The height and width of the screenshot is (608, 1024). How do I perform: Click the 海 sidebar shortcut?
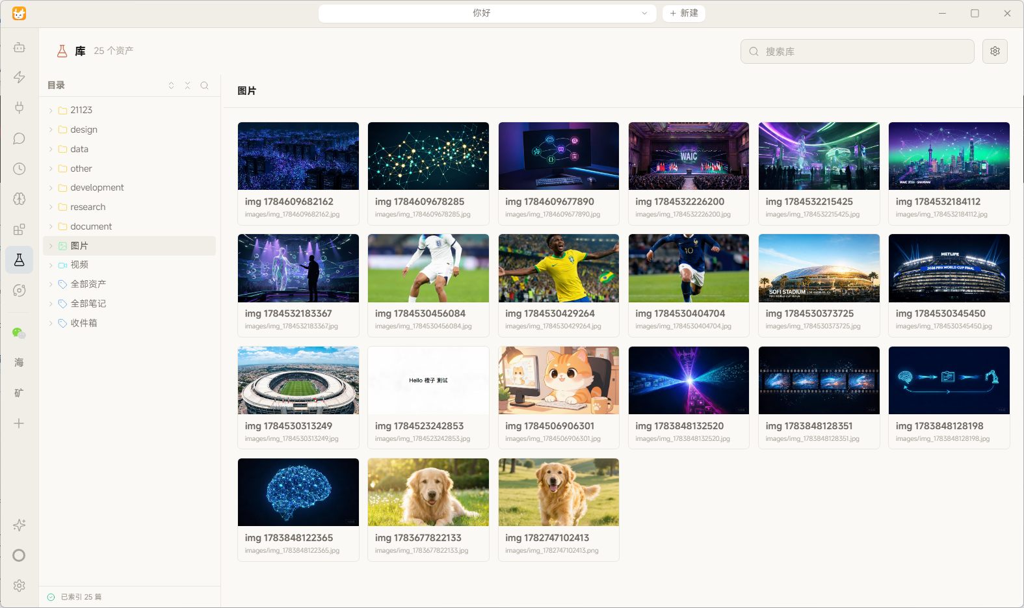click(x=20, y=363)
